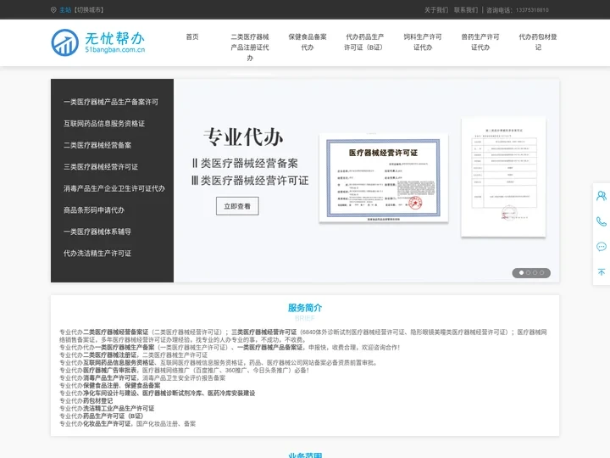The height and width of the screenshot is (458, 610).
Task: Open the 关于我们 link
Action: point(436,9)
